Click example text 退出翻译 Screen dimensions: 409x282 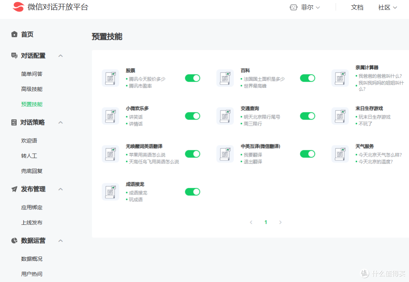[253, 162]
